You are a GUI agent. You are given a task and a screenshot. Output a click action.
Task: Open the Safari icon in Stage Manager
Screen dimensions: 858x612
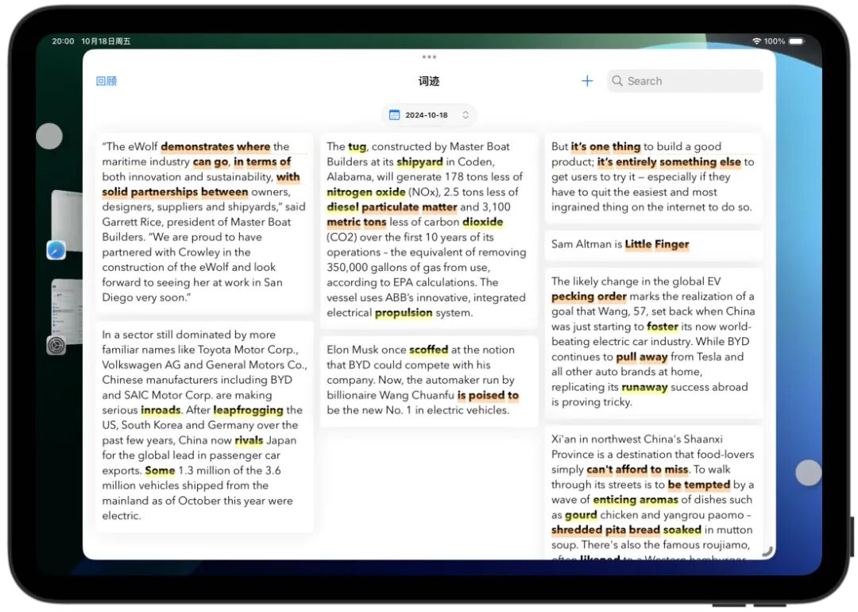point(56,250)
